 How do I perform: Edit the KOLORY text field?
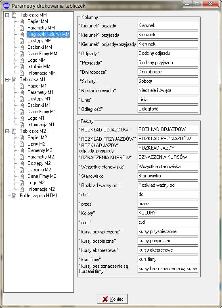tap(168, 213)
